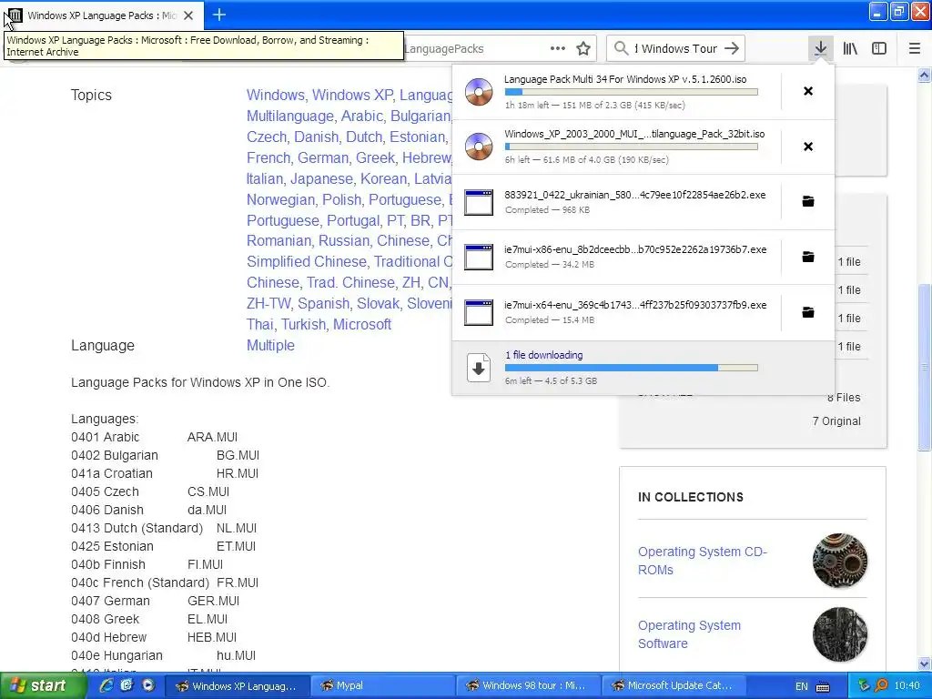Open the Windows start menu
Image resolution: width=932 pixels, height=699 pixels.
43,686
